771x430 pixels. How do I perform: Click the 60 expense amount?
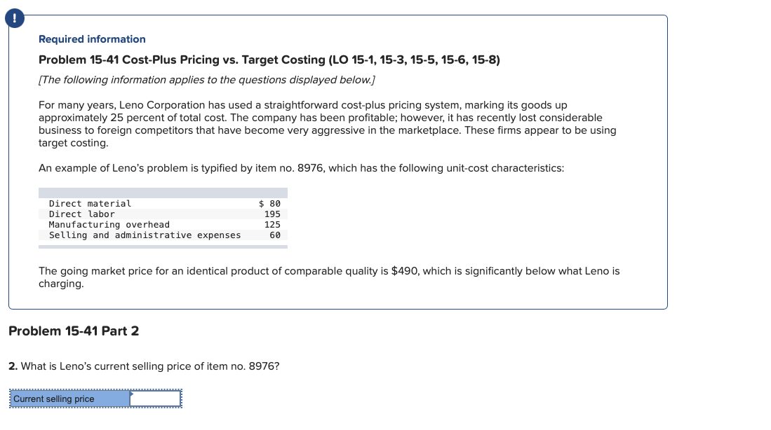coord(275,235)
